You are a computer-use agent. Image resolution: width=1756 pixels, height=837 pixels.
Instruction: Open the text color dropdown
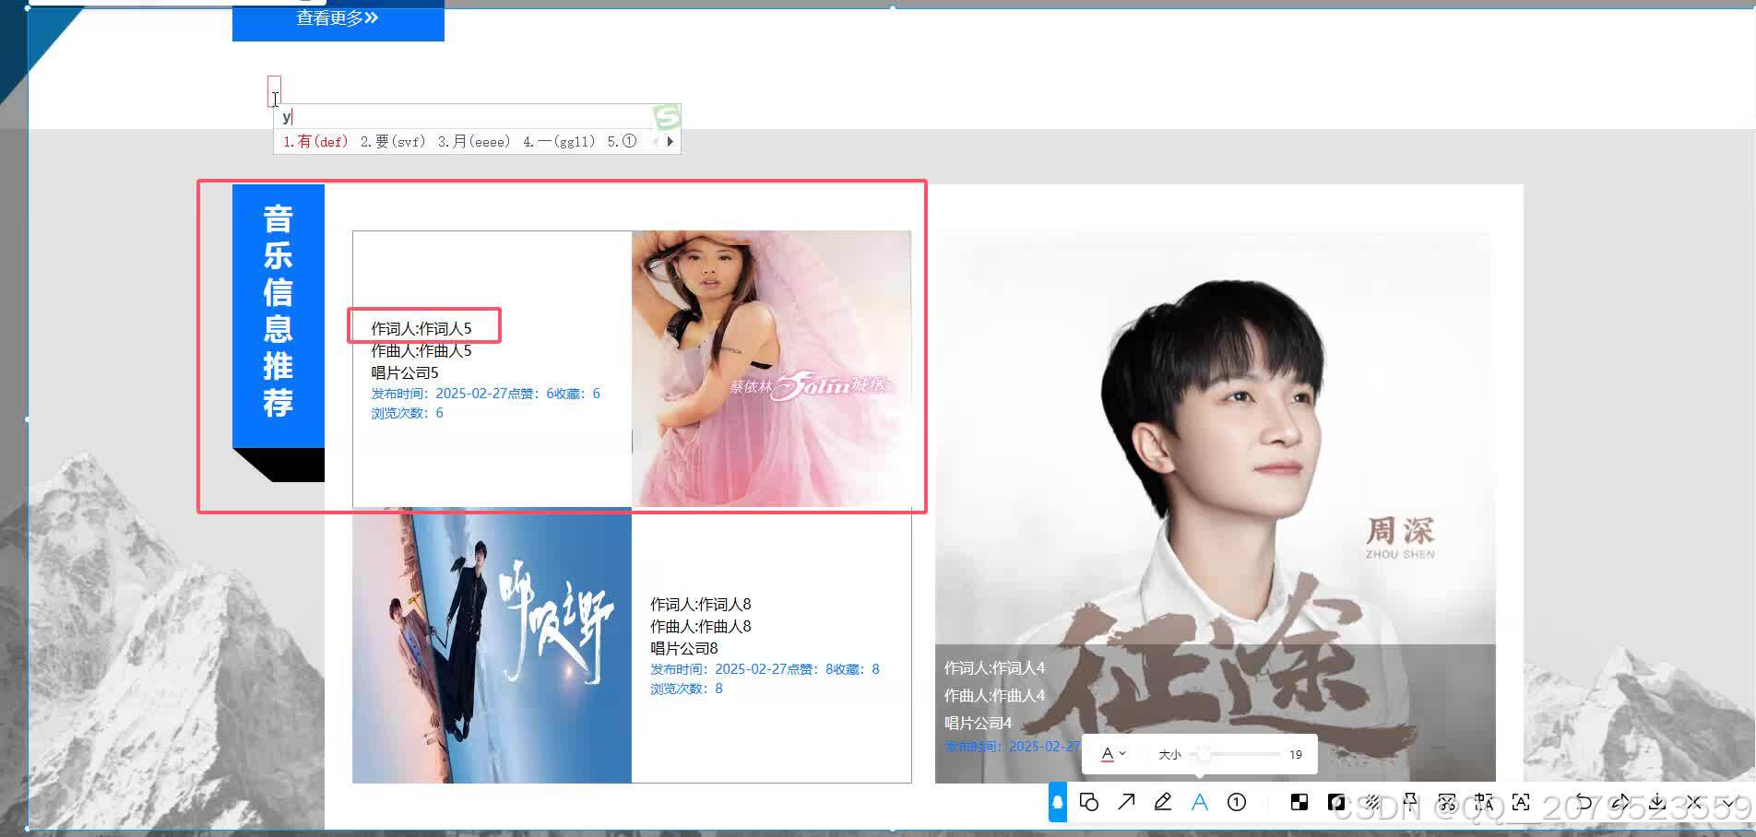[1113, 754]
